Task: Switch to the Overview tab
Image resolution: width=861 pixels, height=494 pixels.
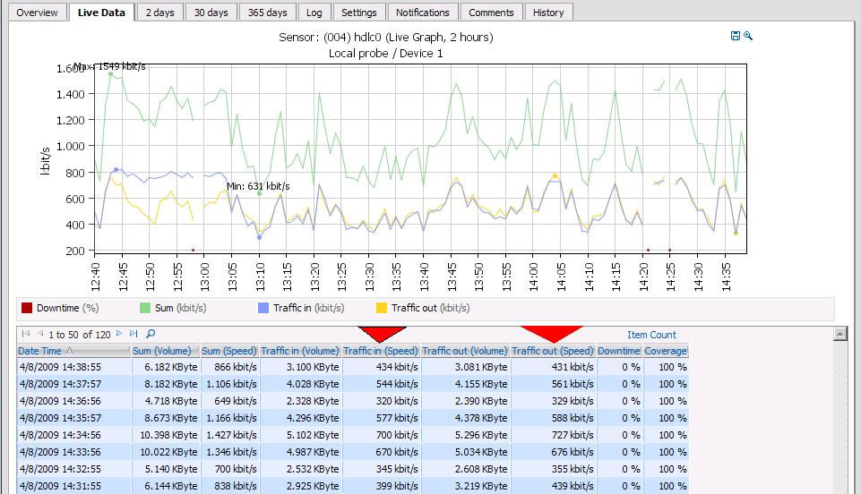Action: coord(37,13)
